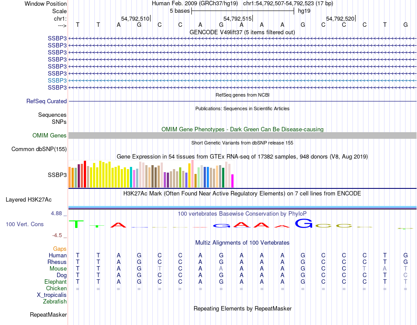Open the 100 vertebrates PhyloP conservation title

tap(242, 214)
